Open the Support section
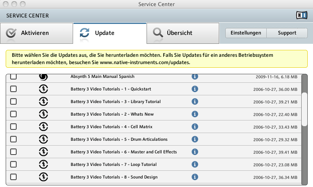 click(287, 33)
